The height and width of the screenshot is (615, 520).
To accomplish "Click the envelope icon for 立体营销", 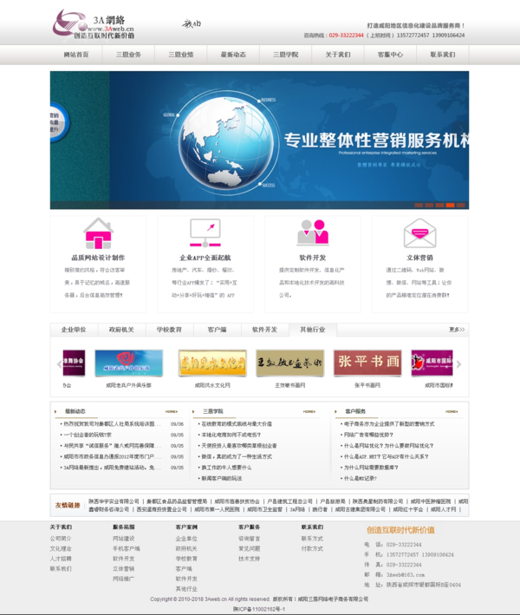I will pyautogui.click(x=419, y=232).
